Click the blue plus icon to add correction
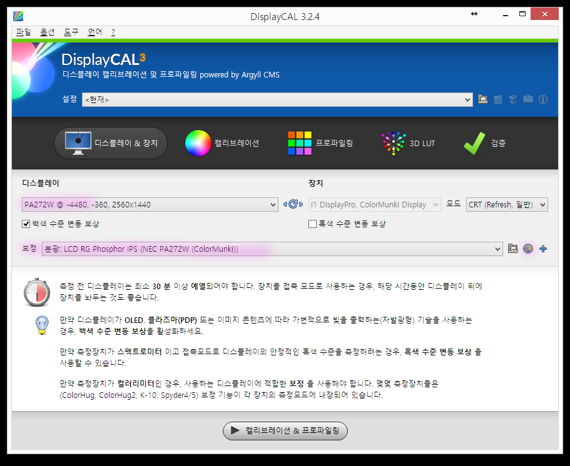The width and height of the screenshot is (570, 466). [x=543, y=249]
